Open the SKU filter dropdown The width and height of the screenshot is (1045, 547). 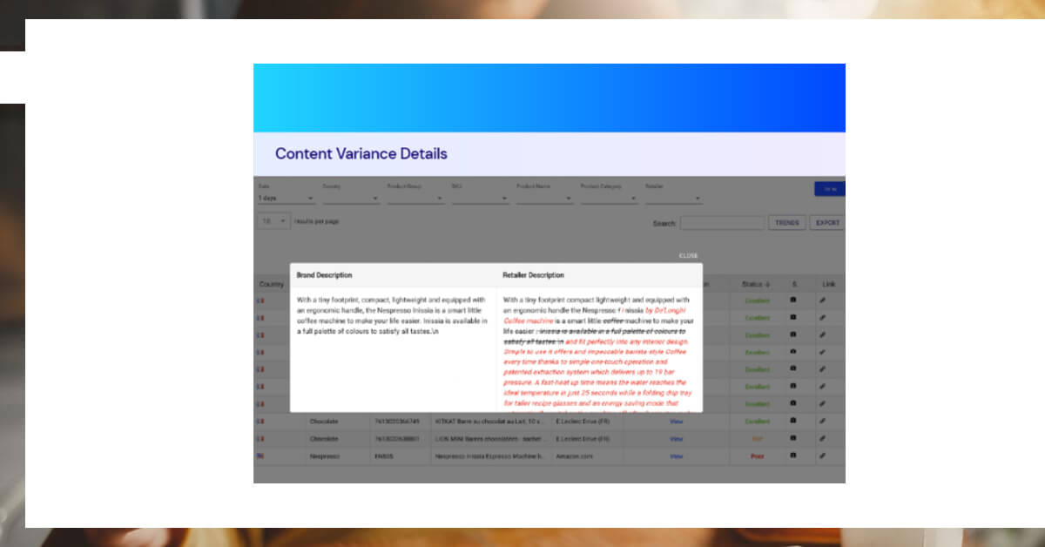coord(480,199)
